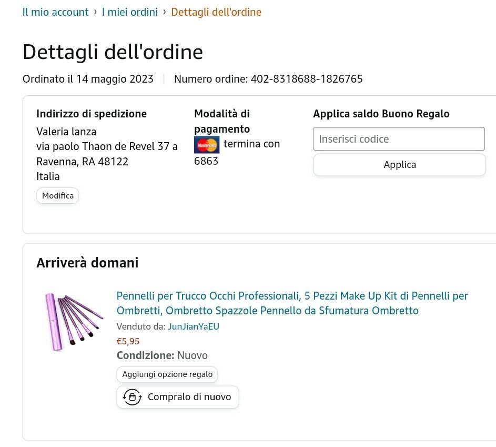Open the purple makeup brushes thumbnail
Screen dimensions: 496x447
pos(73,321)
